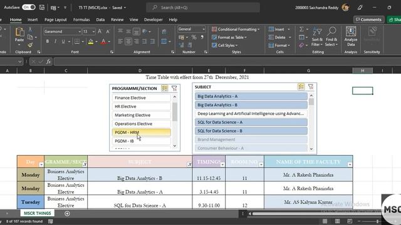Clear filter on PROGRAMME/SECTION slicer
401x225 pixels.
174,88
